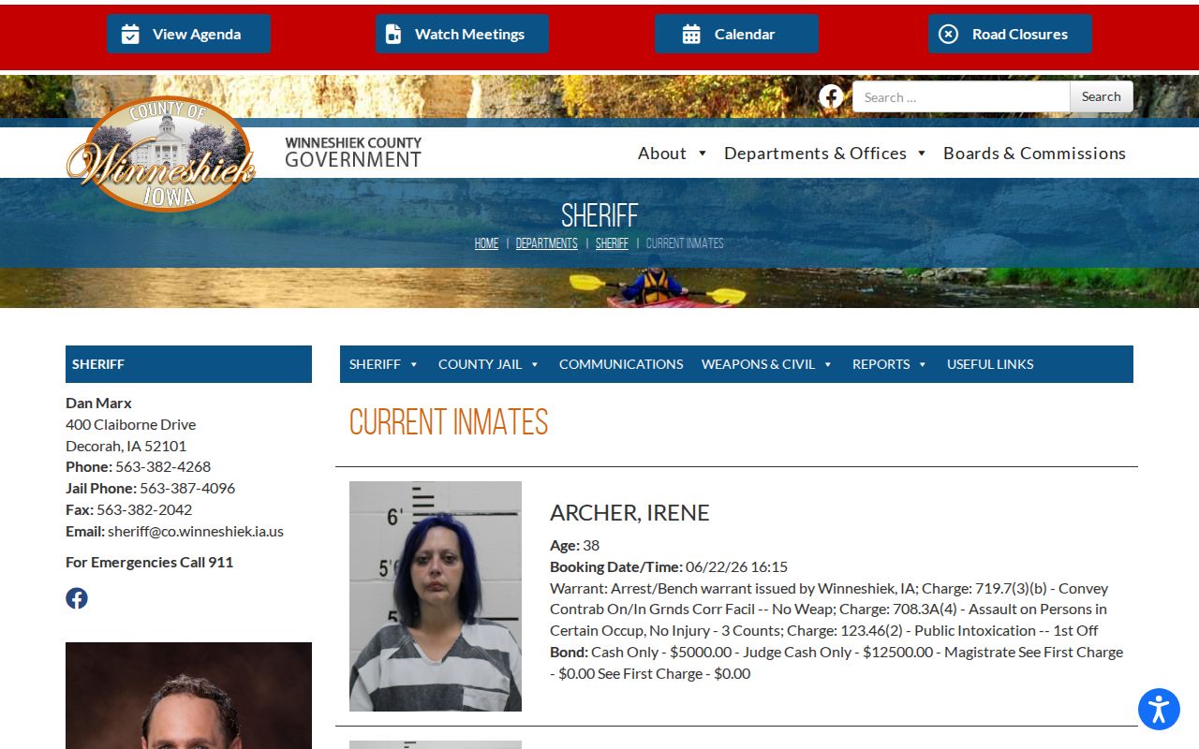The width and height of the screenshot is (1199, 749).
Task: Click the jail phone number 563-387-4096
Action: (187, 488)
